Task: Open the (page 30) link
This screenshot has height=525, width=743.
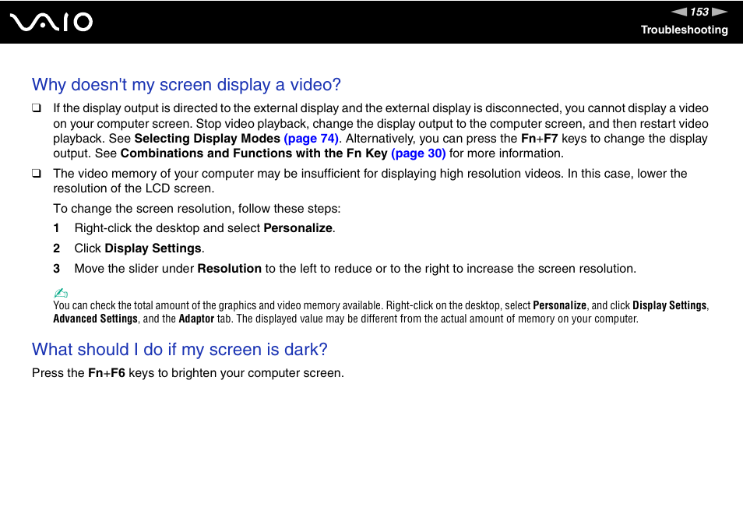Action: click(418, 153)
